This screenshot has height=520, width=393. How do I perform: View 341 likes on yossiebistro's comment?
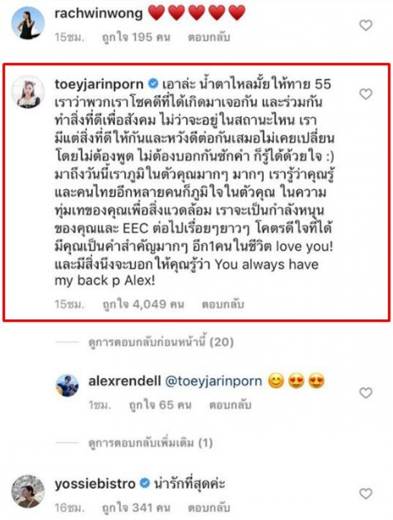pos(136,507)
